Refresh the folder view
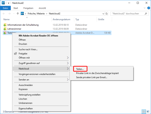The height and width of the screenshot is (114, 151). [107, 14]
